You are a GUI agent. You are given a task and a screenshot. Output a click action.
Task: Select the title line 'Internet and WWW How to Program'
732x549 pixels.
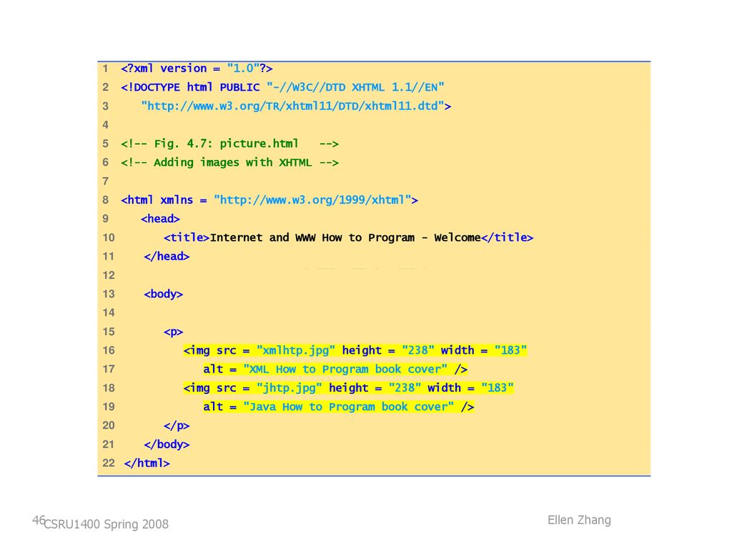[348, 237]
